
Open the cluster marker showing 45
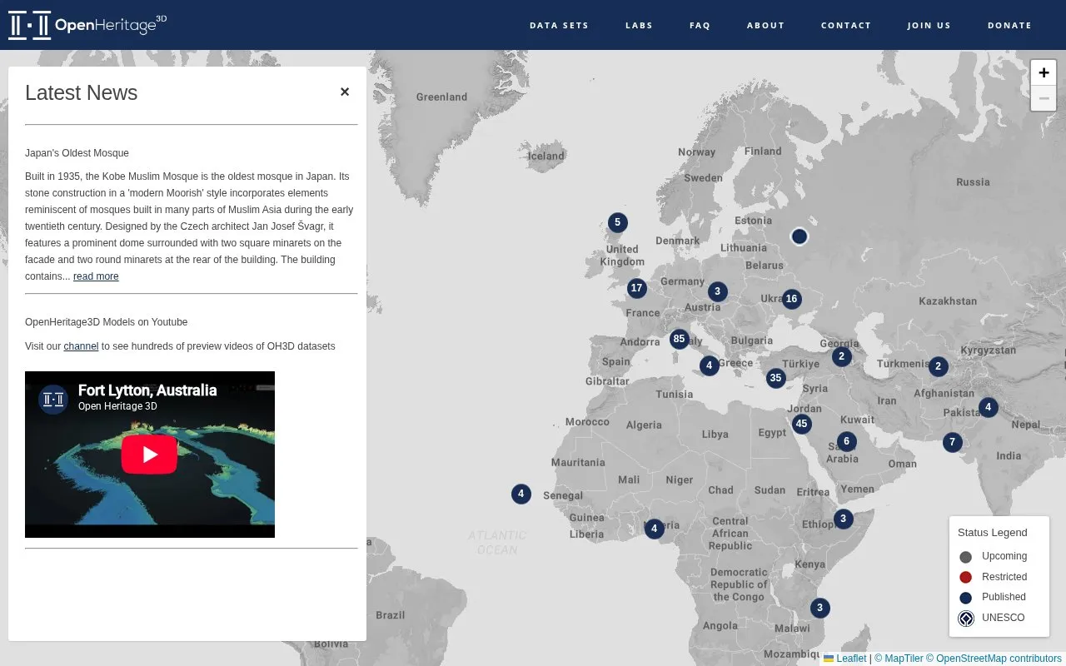click(801, 424)
